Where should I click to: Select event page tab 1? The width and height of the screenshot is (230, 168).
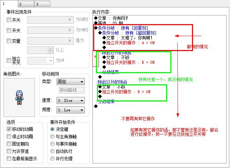coord(9,3)
